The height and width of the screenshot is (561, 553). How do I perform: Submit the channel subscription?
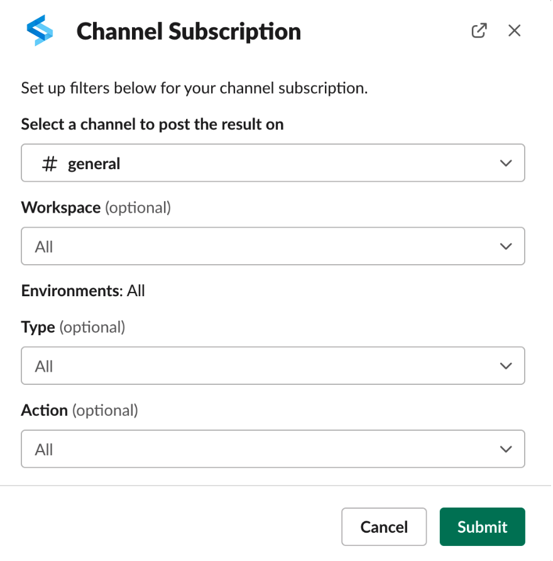pyautogui.click(x=482, y=527)
